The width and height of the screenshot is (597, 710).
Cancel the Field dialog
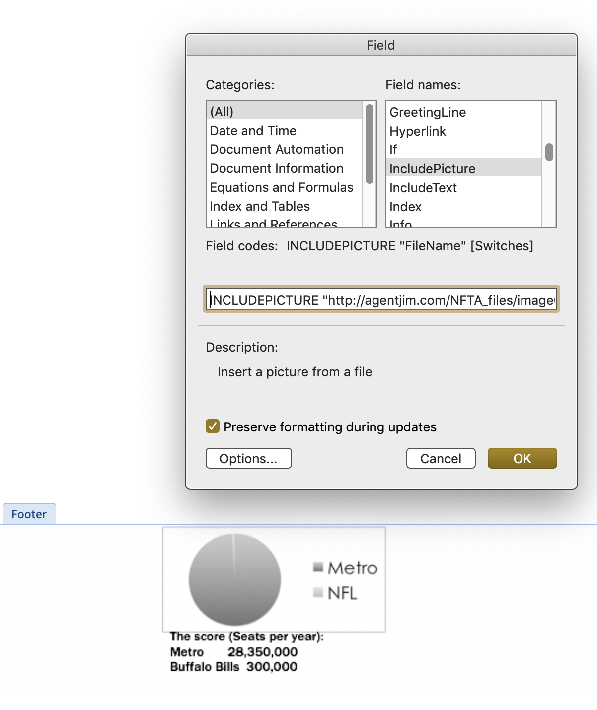(441, 458)
